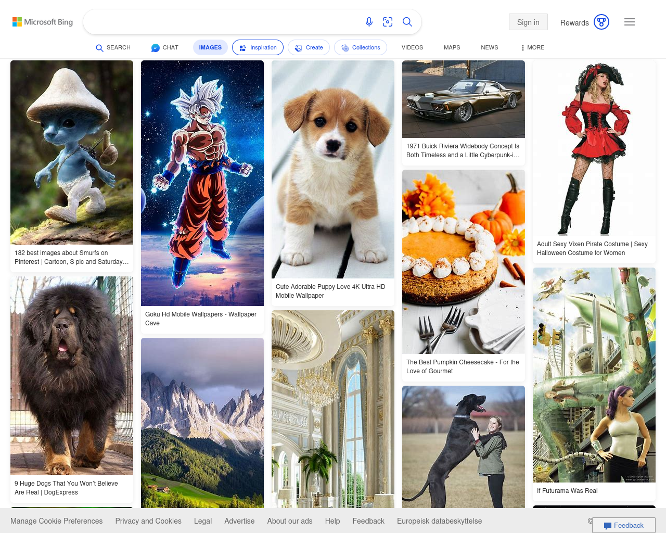Viewport: 666px width, 533px height.
Task: Open Europeisk databeskyttelse footer link
Action: pyautogui.click(x=440, y=521)
